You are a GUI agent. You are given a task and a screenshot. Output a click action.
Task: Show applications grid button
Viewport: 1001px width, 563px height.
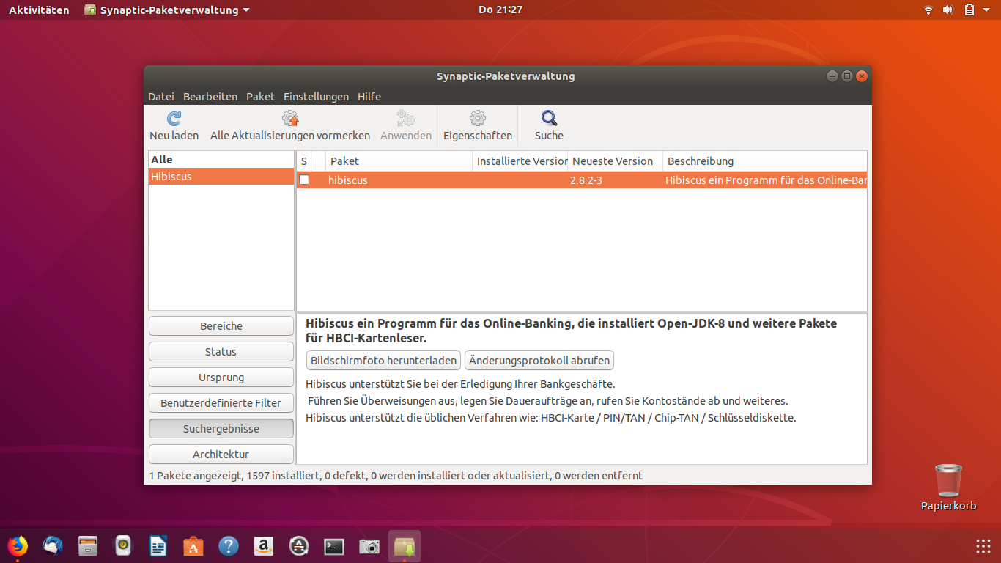pyautogui.click(x=983, y=546)
